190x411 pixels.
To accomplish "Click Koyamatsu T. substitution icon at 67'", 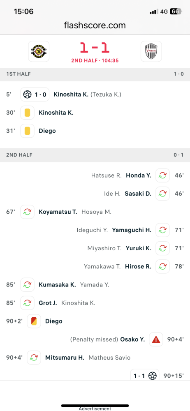I will (27, 212).
